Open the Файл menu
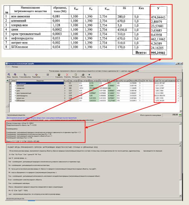This screenshot has width=189, height=205. click(9, 67)
